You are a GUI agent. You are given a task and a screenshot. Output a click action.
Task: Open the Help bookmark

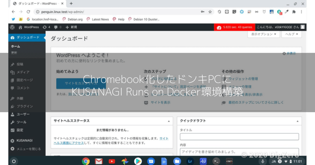coord(119,19)
